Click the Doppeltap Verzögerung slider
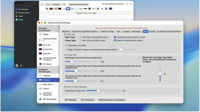200x112 pixels. click(x=98, y=91)
